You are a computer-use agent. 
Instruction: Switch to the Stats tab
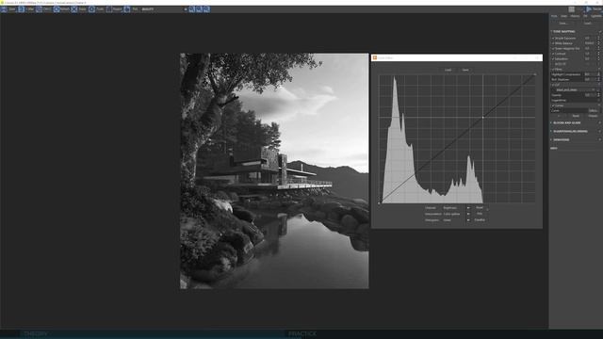point(563,16)
